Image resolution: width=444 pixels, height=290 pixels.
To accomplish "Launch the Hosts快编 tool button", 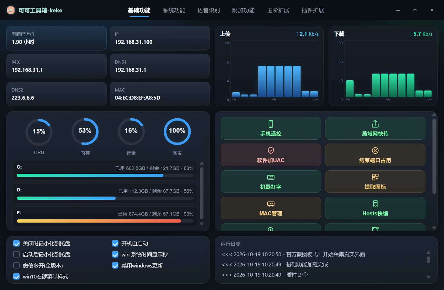I will 375,208.
